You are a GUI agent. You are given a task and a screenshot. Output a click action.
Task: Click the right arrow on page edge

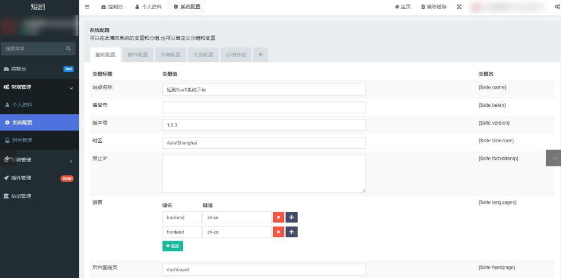click(x=553, y=158)
